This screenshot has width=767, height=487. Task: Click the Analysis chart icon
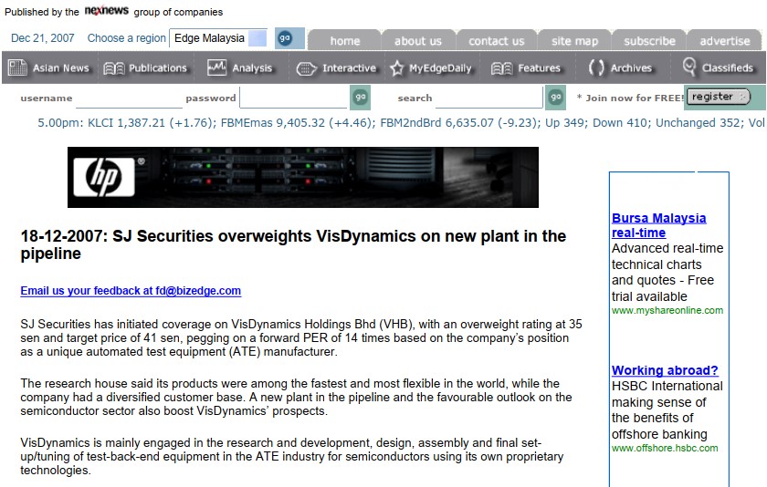(x=217, y=67)
